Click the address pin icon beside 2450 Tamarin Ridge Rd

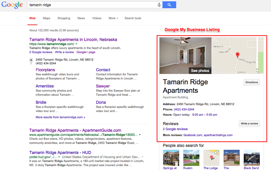[x=31, y=61]
